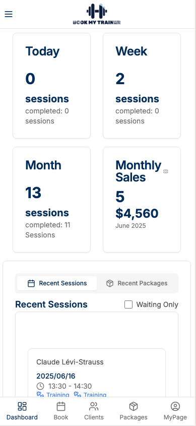Click the ticket icon beside Monthly Sales
The image size is (196, 426).
(x=166, y=171)
